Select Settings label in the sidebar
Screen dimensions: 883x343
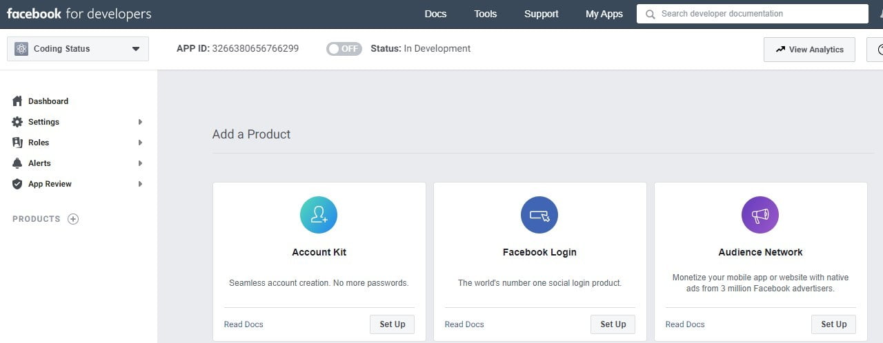(43, 122)
